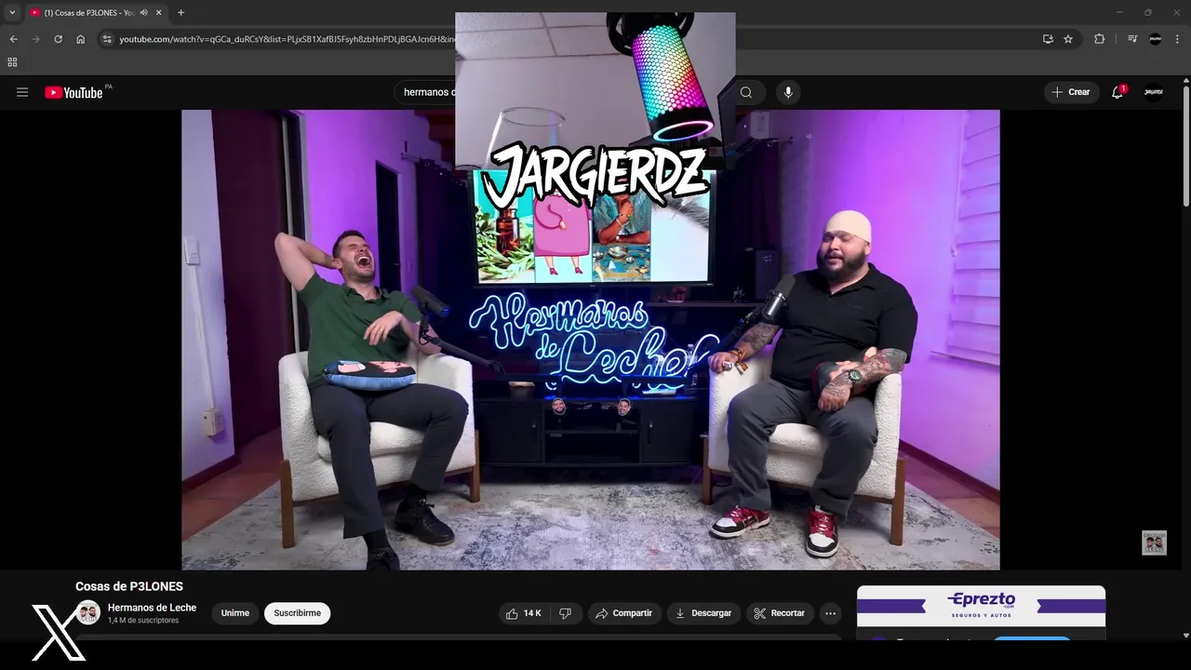1191x670 pixels.
Task: Open the Crear menu
Action: coord(1070,92)
